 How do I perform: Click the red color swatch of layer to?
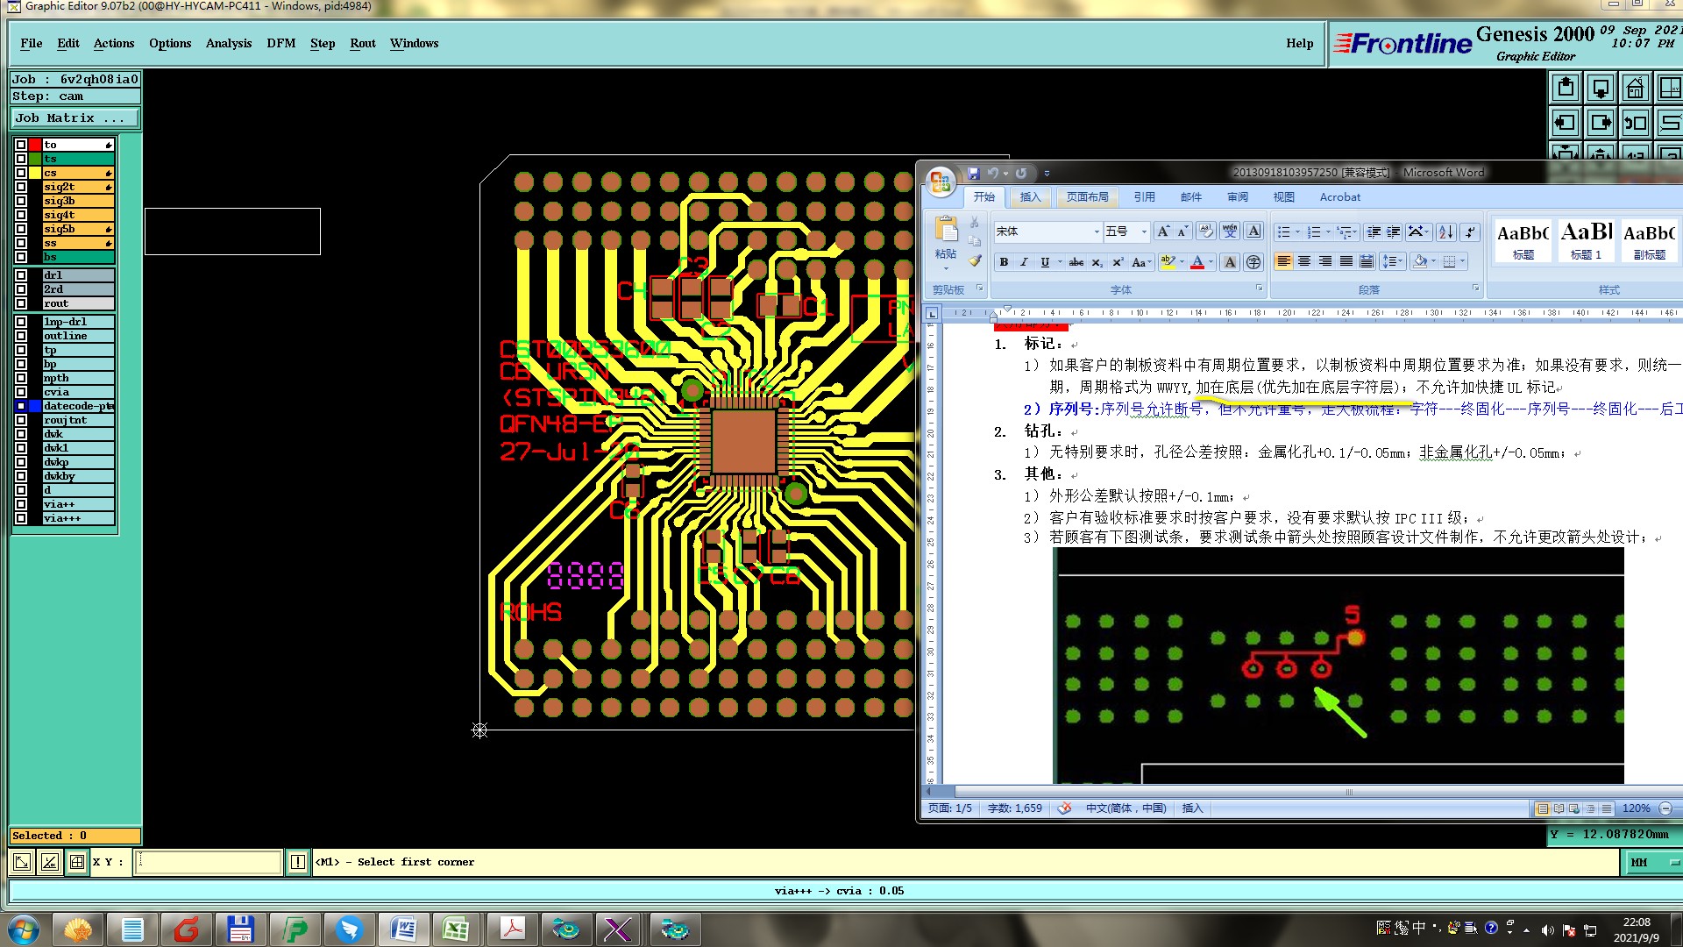point(35,145)
